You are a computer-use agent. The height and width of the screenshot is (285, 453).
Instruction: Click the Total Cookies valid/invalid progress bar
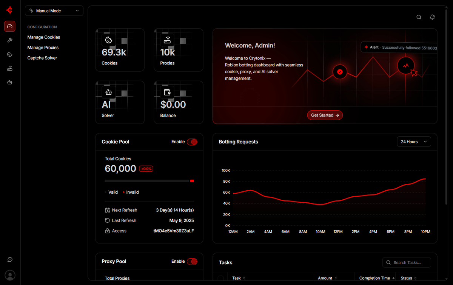[149, 181]
